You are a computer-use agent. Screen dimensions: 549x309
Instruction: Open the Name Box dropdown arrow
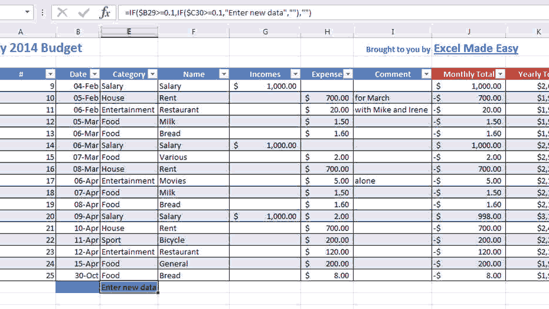pos(27,12)
